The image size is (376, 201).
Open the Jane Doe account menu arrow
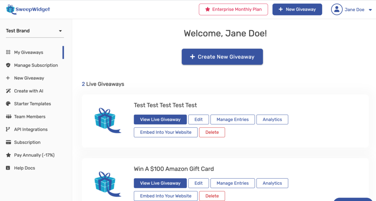tap(370, 10)
